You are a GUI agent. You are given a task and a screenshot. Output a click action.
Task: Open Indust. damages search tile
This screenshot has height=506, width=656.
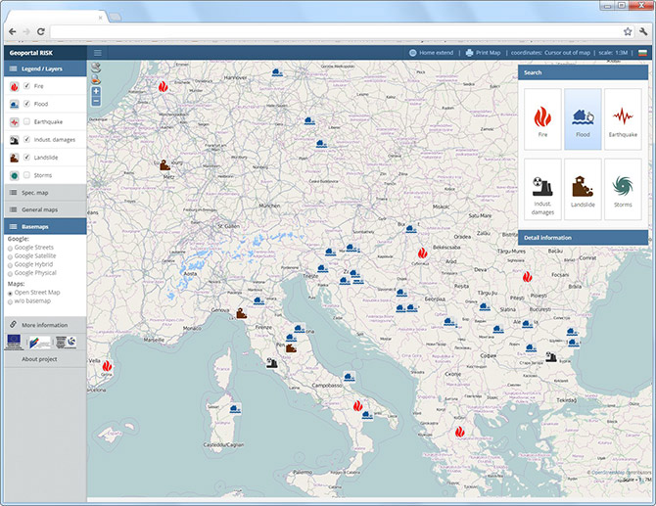tap(542, 189)
